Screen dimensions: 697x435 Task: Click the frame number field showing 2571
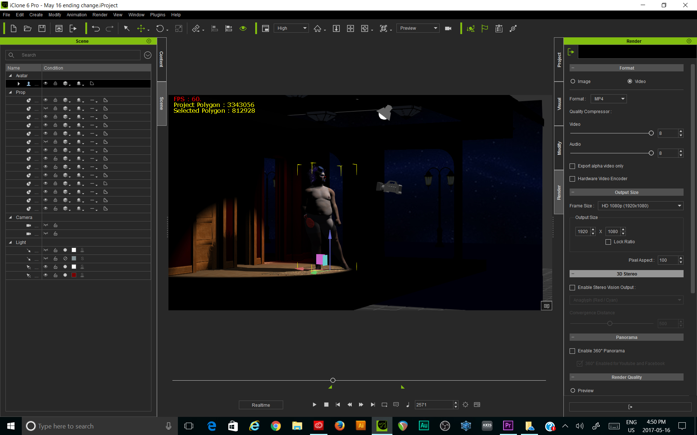(434, 405)
